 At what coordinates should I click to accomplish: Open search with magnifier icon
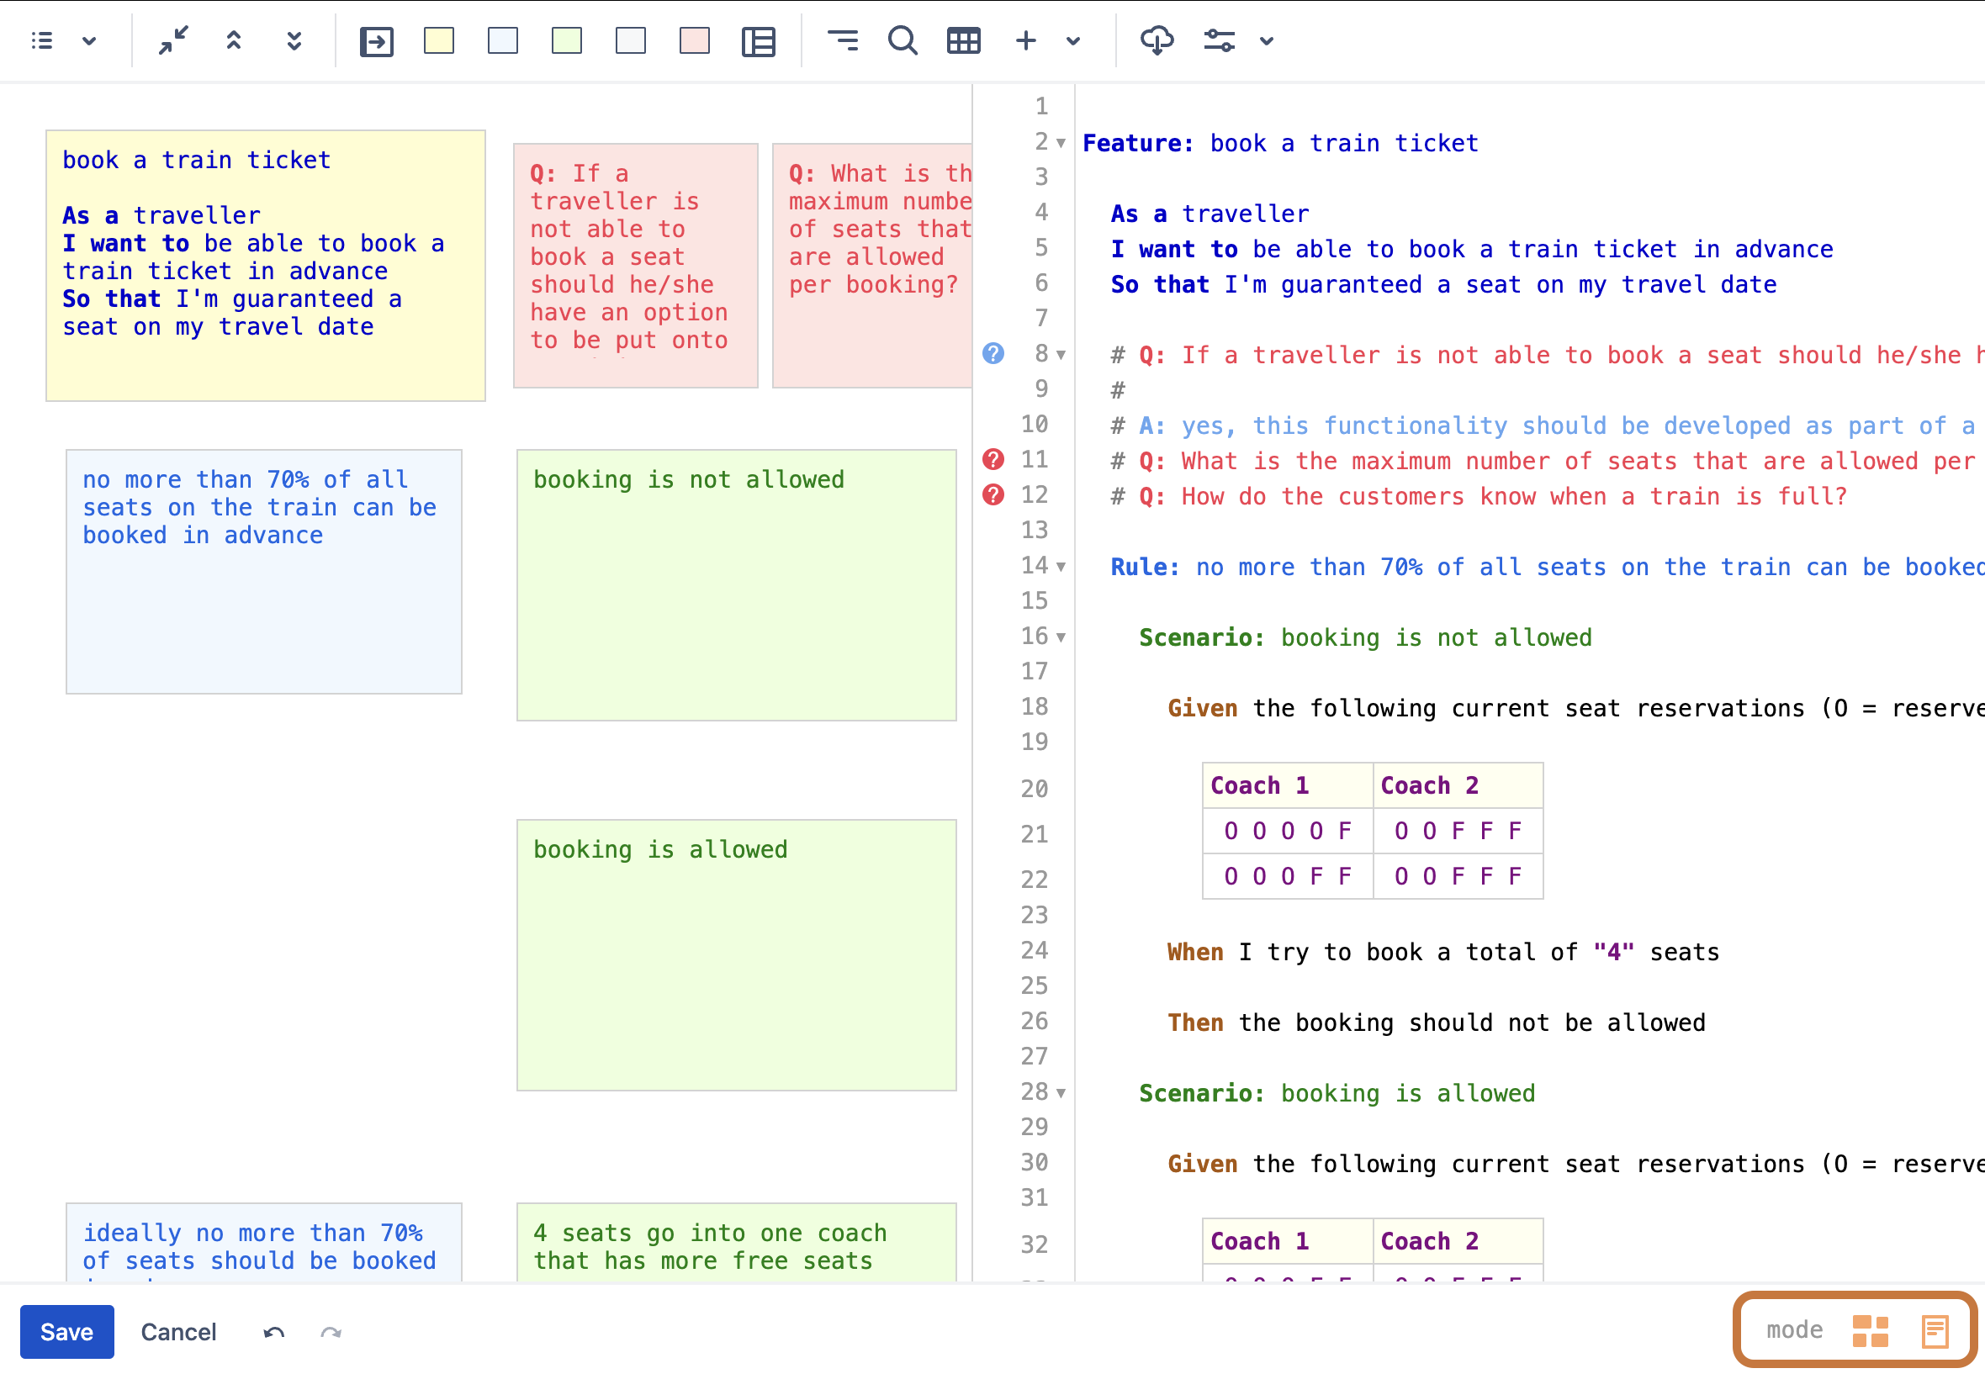tap(903, 40)
